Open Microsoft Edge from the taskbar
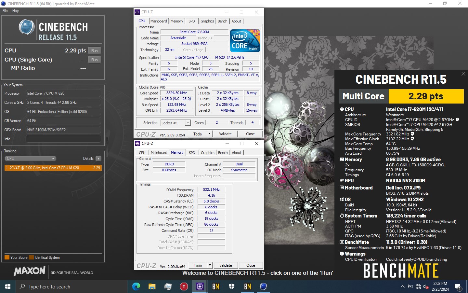The width and height of the screenshot is (468, 293). 136,286
